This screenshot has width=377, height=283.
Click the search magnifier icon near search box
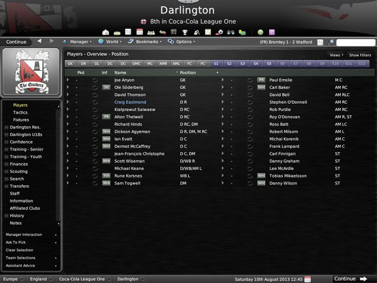coord(331,42)
